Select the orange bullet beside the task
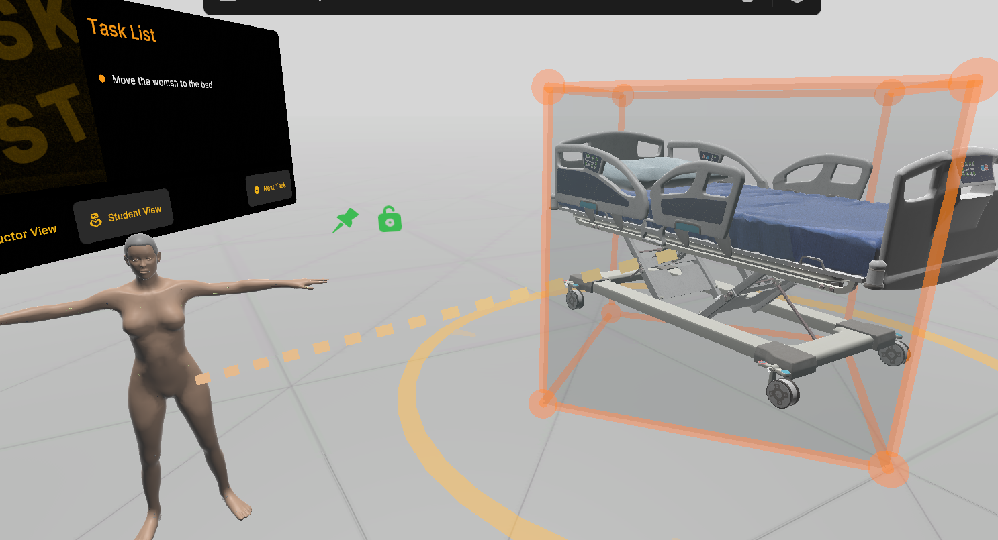This screenshot has height=540, width=998. tap(102, 78)
